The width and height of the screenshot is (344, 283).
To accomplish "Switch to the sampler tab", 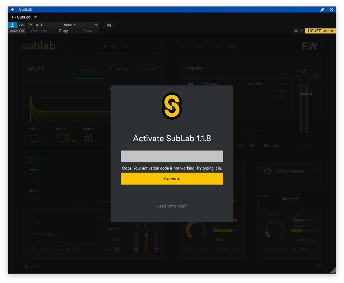I will pyautogui.click(x=119, y=68).
